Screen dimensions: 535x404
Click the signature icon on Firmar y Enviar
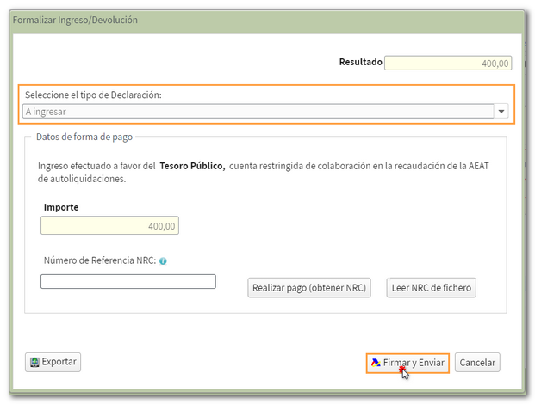pyautogui.click(x=376, y=363)
